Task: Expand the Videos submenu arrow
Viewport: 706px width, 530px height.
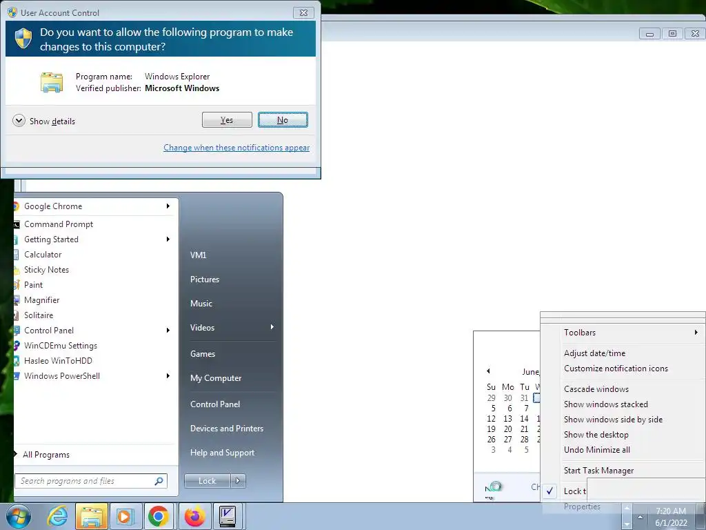Action: [x=272, y=326]
